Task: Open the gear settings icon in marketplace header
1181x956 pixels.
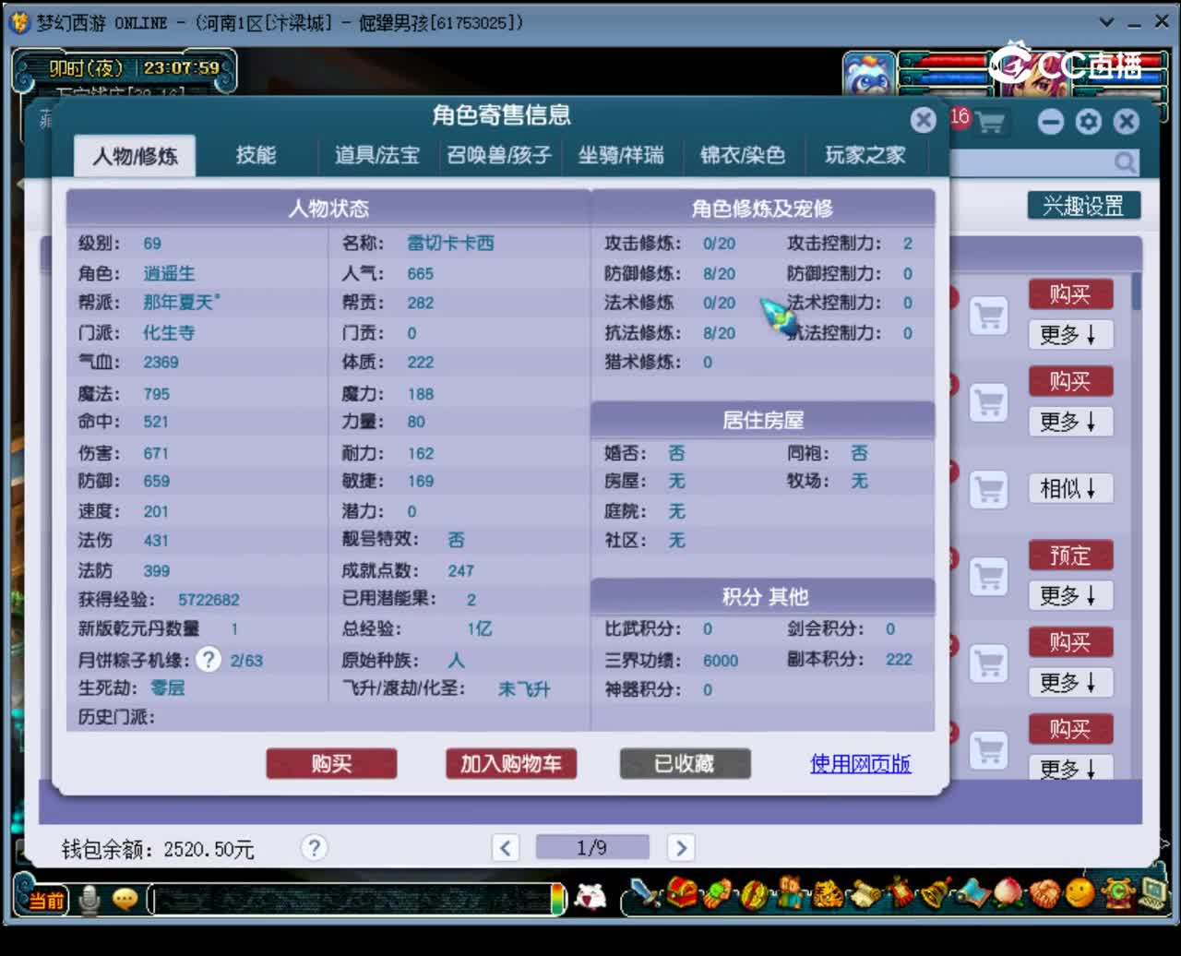Action: coord(1089,122)
